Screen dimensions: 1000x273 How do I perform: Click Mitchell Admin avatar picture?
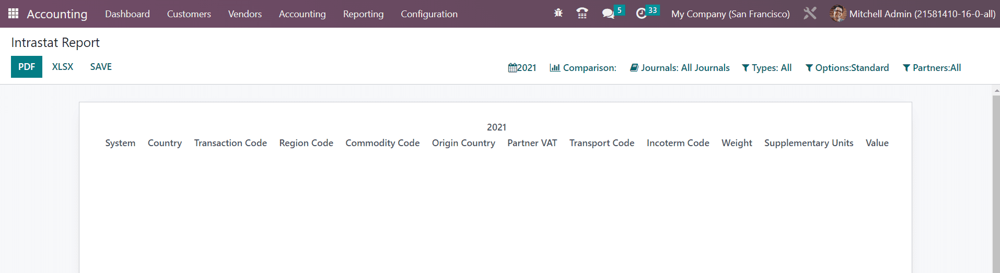point(838,14)
